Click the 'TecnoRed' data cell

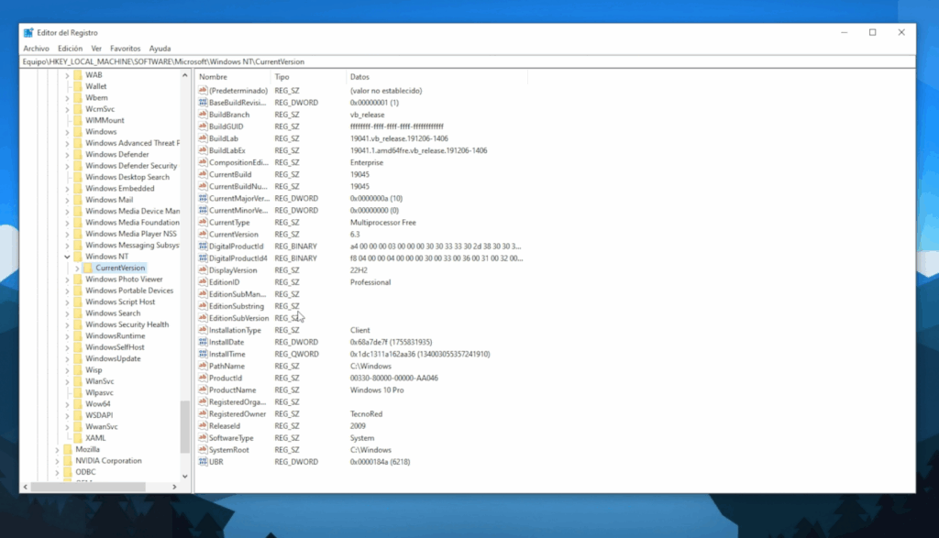pos(366,413)
